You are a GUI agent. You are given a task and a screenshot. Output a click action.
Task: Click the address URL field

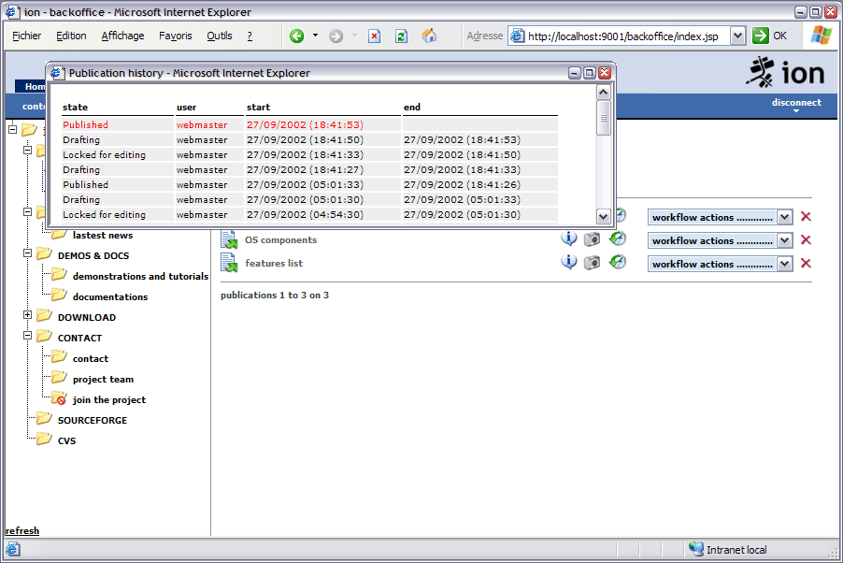623,36
